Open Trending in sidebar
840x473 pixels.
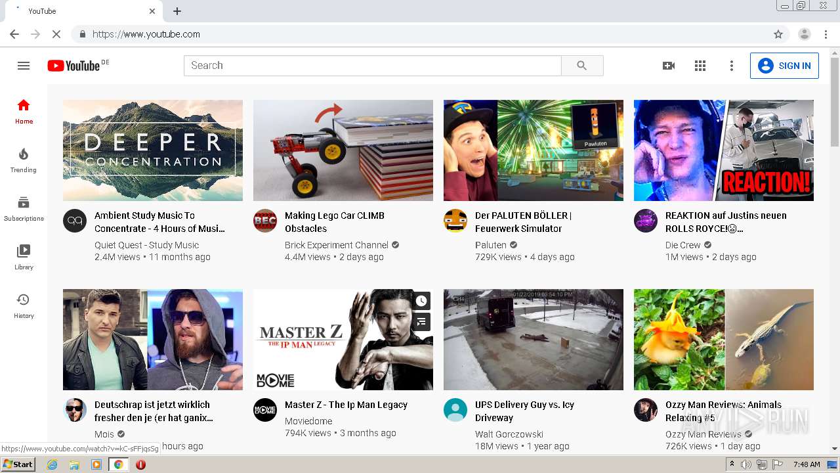click(x=24, y=160)
